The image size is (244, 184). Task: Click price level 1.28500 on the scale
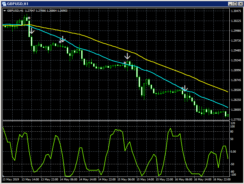pos(236,90)
